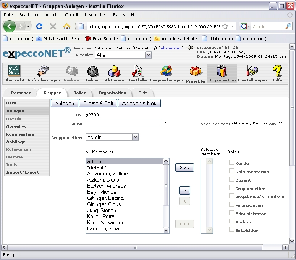Go to Besprechungen icon
Screen dimensions: 296x260
166,71
